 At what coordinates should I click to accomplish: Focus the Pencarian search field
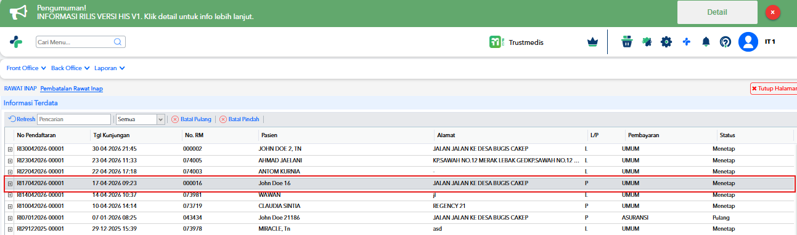point(74,119)
